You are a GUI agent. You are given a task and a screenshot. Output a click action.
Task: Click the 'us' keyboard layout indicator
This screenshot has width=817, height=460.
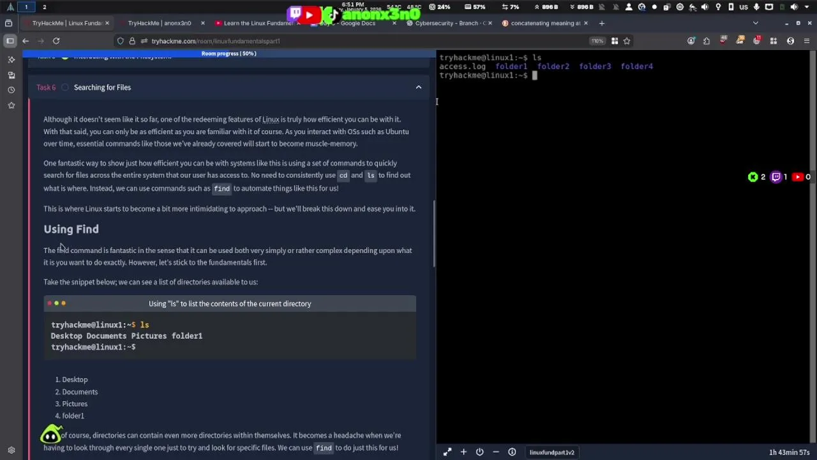tap(743, 7)
